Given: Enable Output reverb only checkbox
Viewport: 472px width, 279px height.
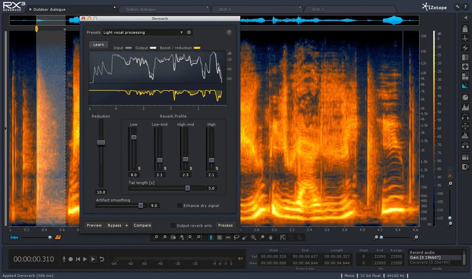Looking at the screenshot, I should [x=173, y=225].
